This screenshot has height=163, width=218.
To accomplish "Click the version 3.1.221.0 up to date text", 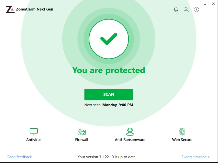I will [107, 157].
